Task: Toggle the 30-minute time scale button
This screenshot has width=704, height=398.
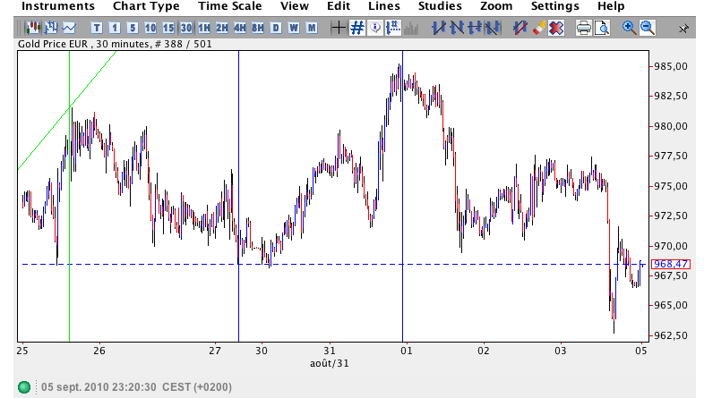Action: [186, 28]
